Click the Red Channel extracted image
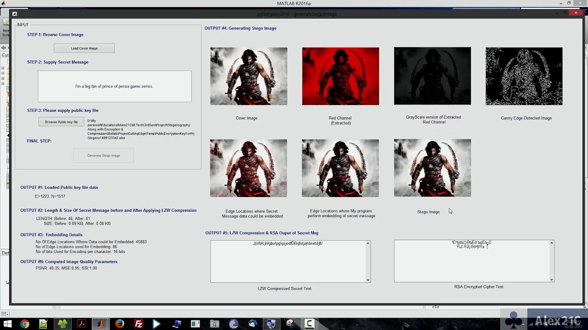 [x=340, y=76]
